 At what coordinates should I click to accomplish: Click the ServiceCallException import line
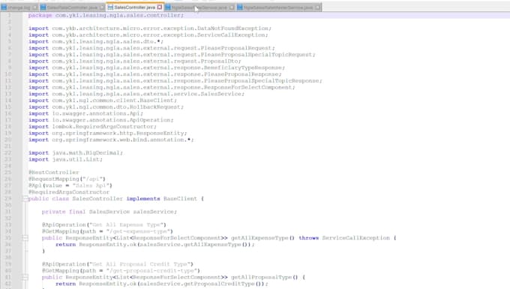pos(148,35)
